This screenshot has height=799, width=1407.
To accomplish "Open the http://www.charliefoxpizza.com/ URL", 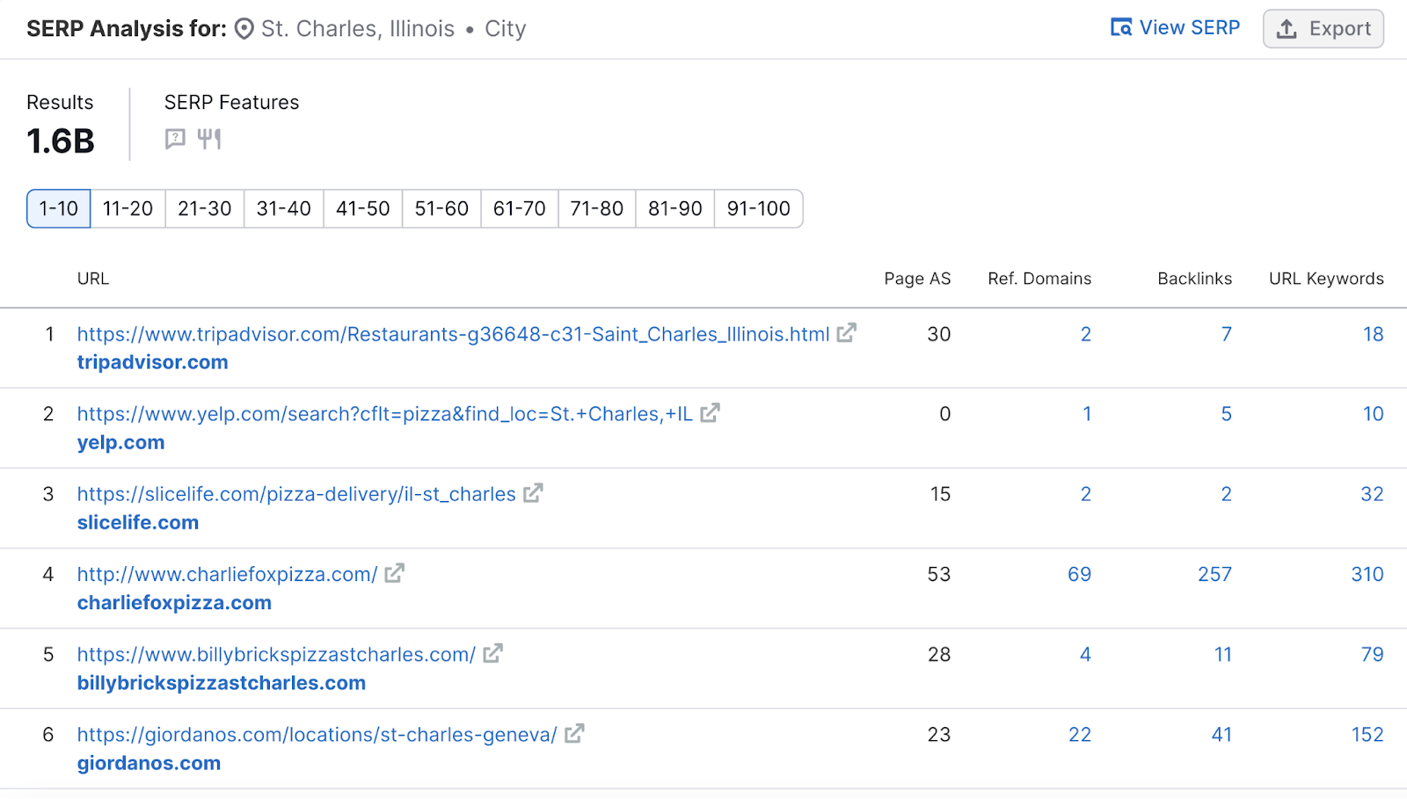I will 227,574.
